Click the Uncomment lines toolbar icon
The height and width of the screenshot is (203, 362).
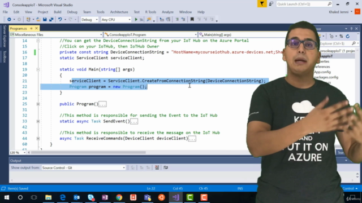183,20
